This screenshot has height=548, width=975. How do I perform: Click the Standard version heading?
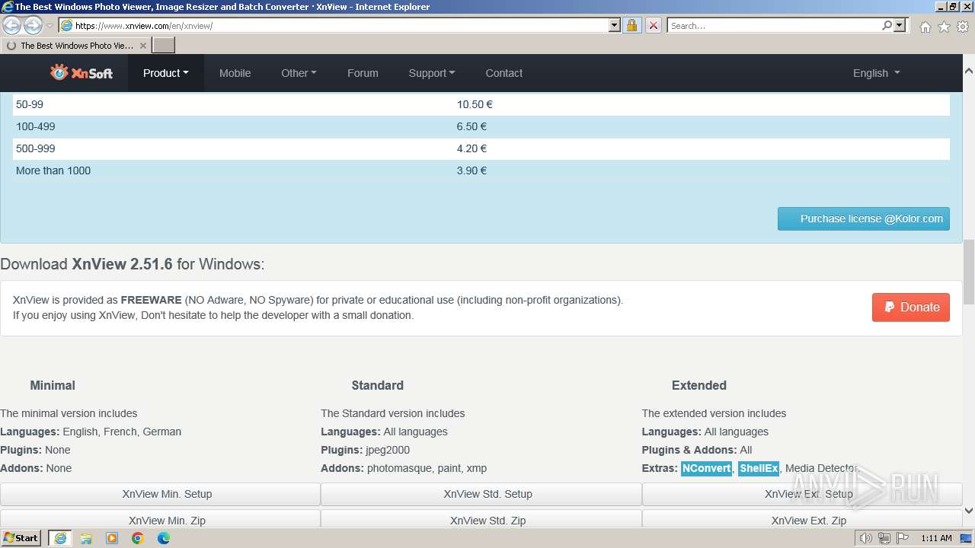[377, 385]
